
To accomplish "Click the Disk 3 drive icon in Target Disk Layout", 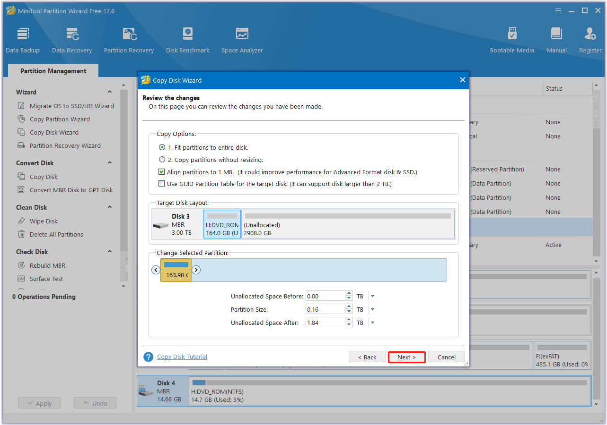I will coord(161,226).
